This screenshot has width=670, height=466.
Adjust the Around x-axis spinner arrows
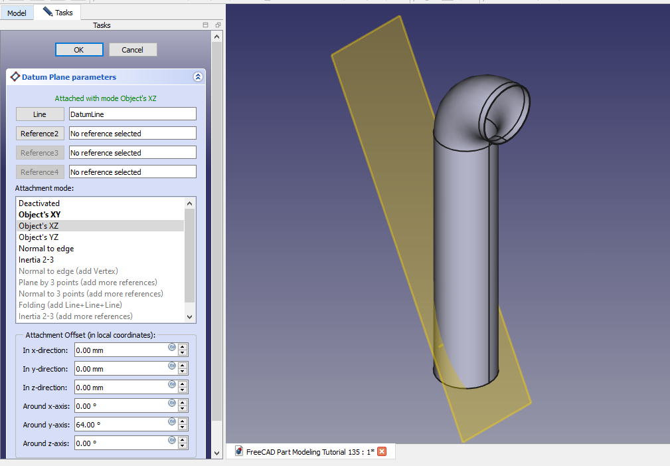pyautogui.click(x=183, y=406)
